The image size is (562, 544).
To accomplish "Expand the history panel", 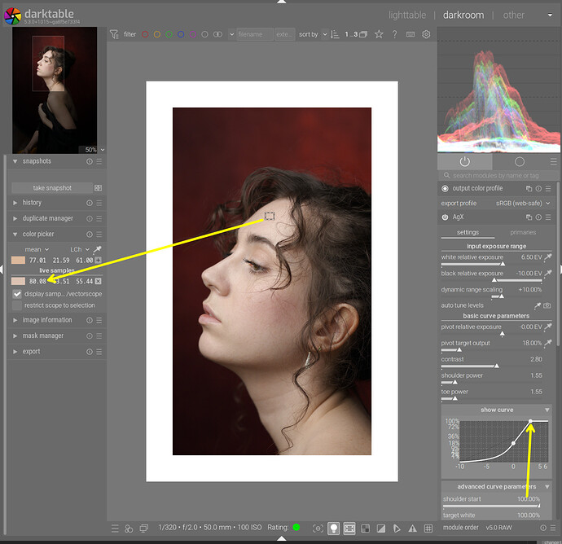I will (33, 203).
